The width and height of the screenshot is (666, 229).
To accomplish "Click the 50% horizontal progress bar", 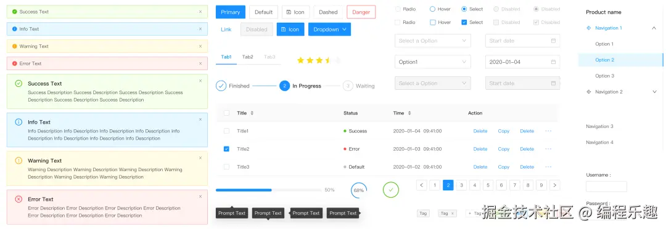I will pyautogui.click(x=268, y=190).
